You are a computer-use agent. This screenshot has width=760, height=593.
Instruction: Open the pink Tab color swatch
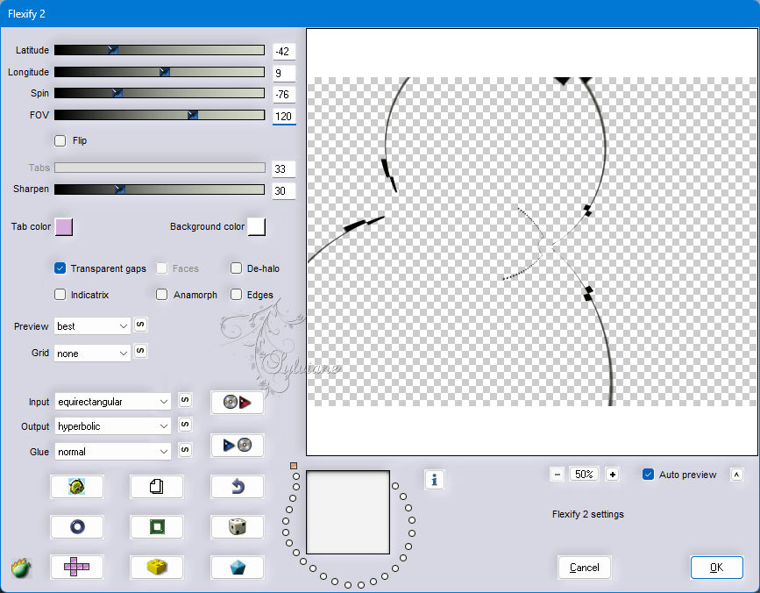tap(64, 227)
